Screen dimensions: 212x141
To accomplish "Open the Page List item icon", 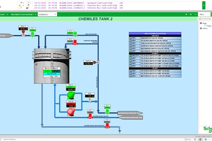I will tap(205, 26).
